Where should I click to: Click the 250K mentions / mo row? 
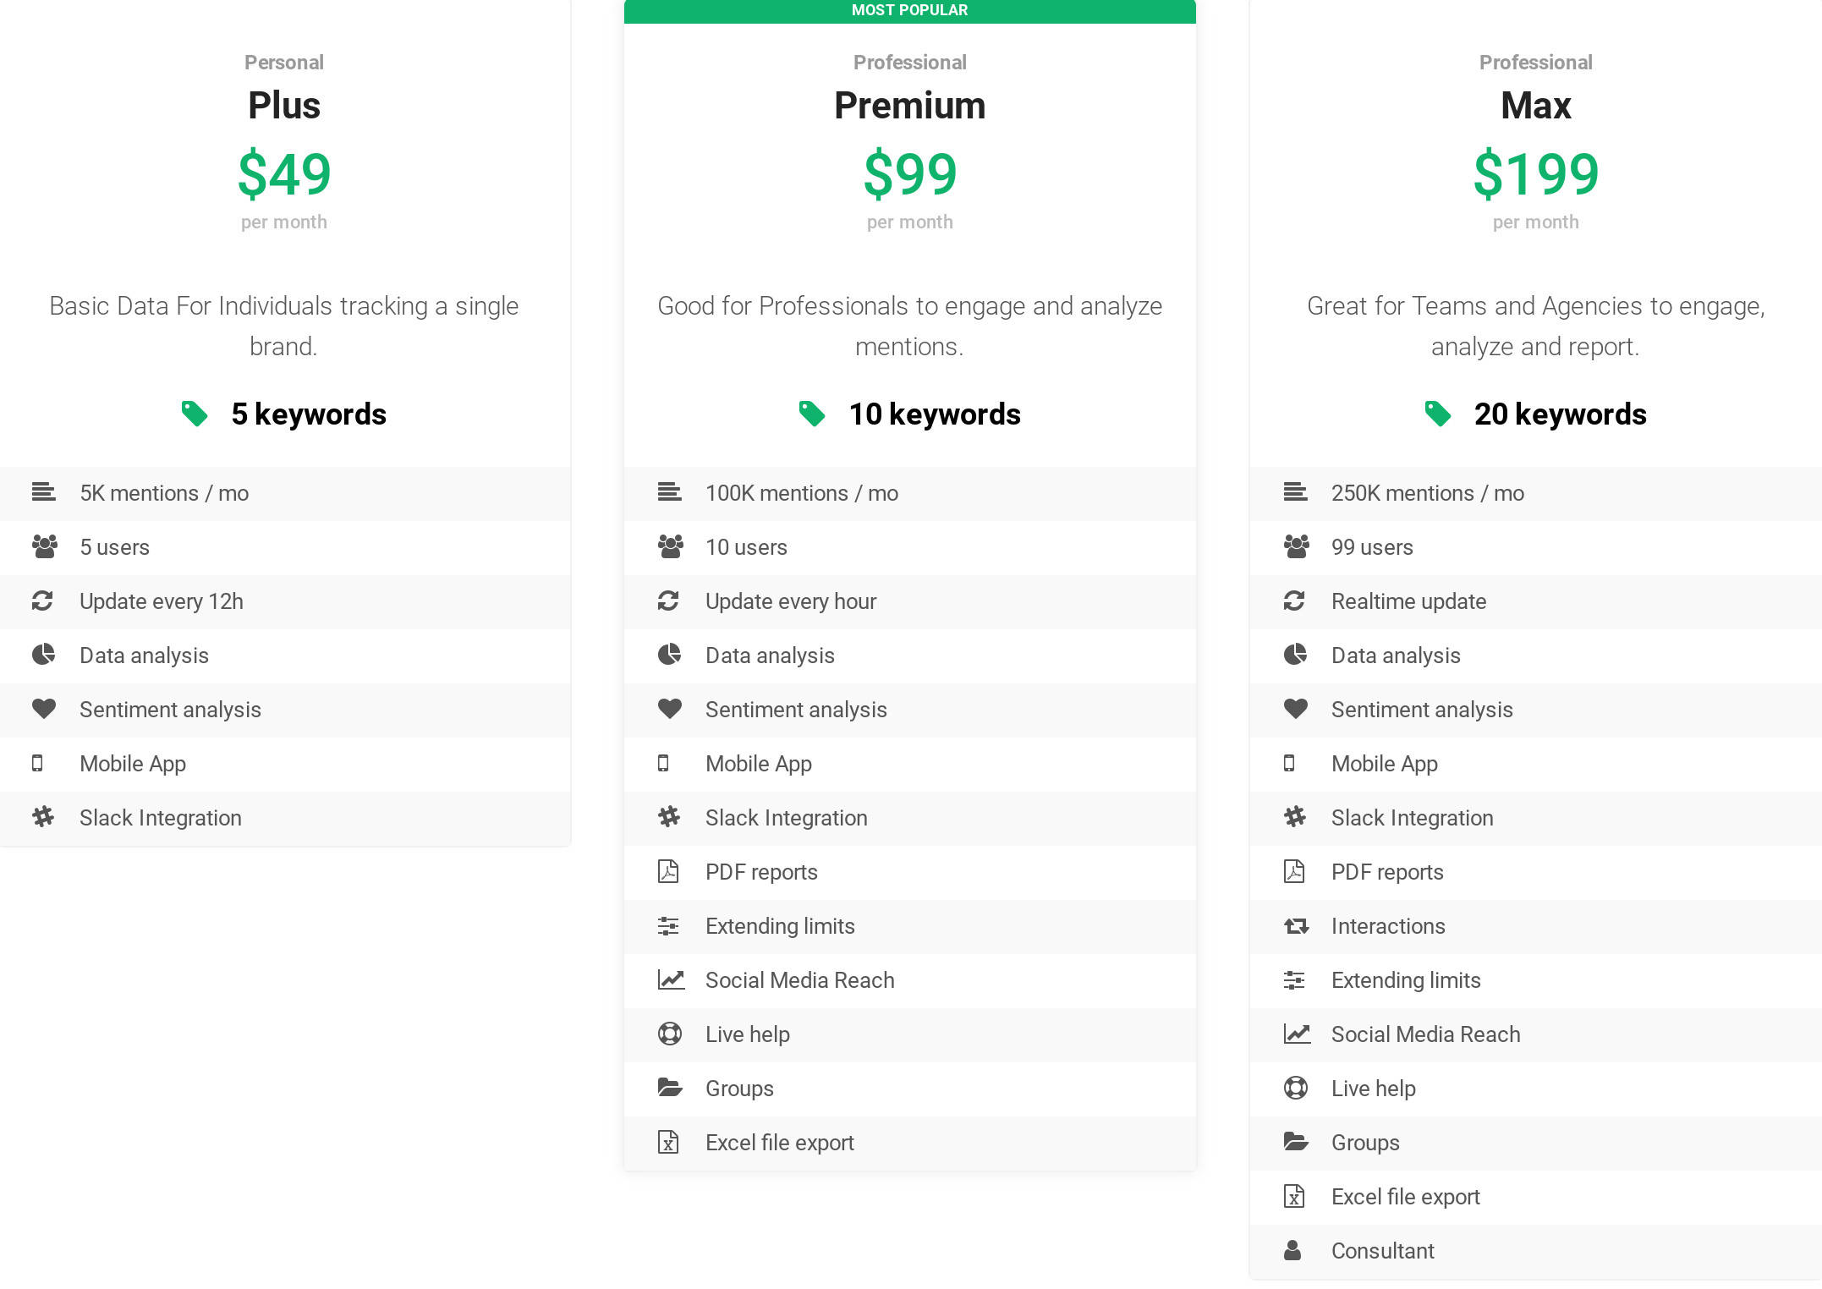point(1427,493)
